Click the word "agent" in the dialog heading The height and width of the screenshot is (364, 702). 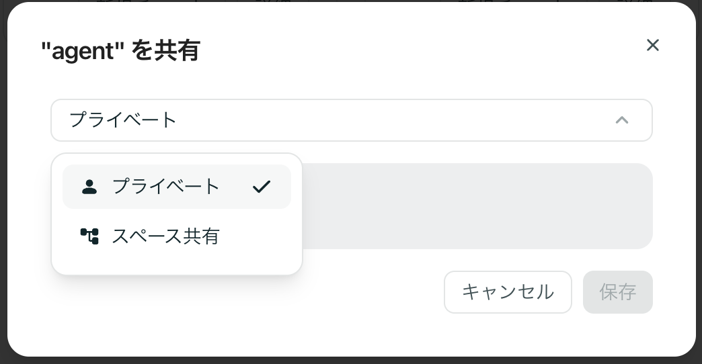click(84, 51)
